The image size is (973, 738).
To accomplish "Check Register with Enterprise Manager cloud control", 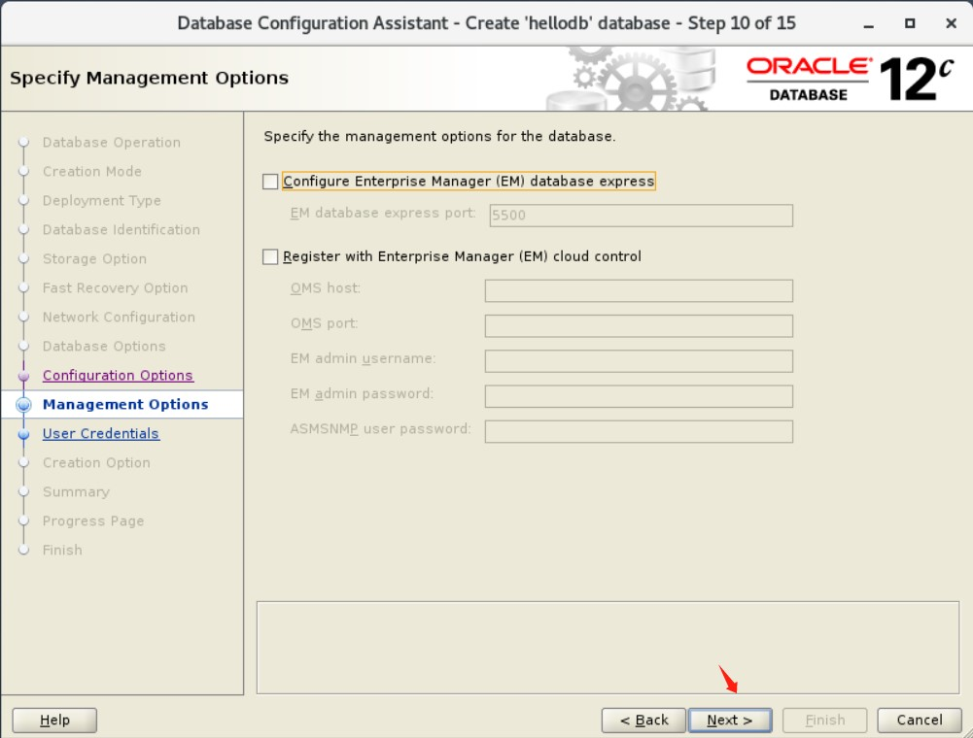I will pos(270,256).
